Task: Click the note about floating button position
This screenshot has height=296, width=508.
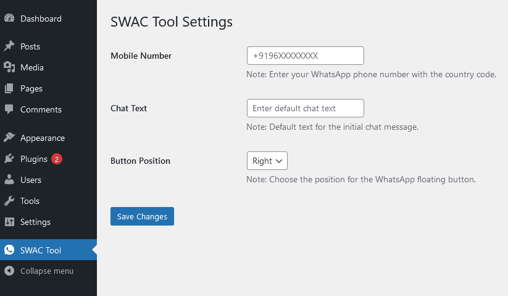Action: [x=361, y=179]
